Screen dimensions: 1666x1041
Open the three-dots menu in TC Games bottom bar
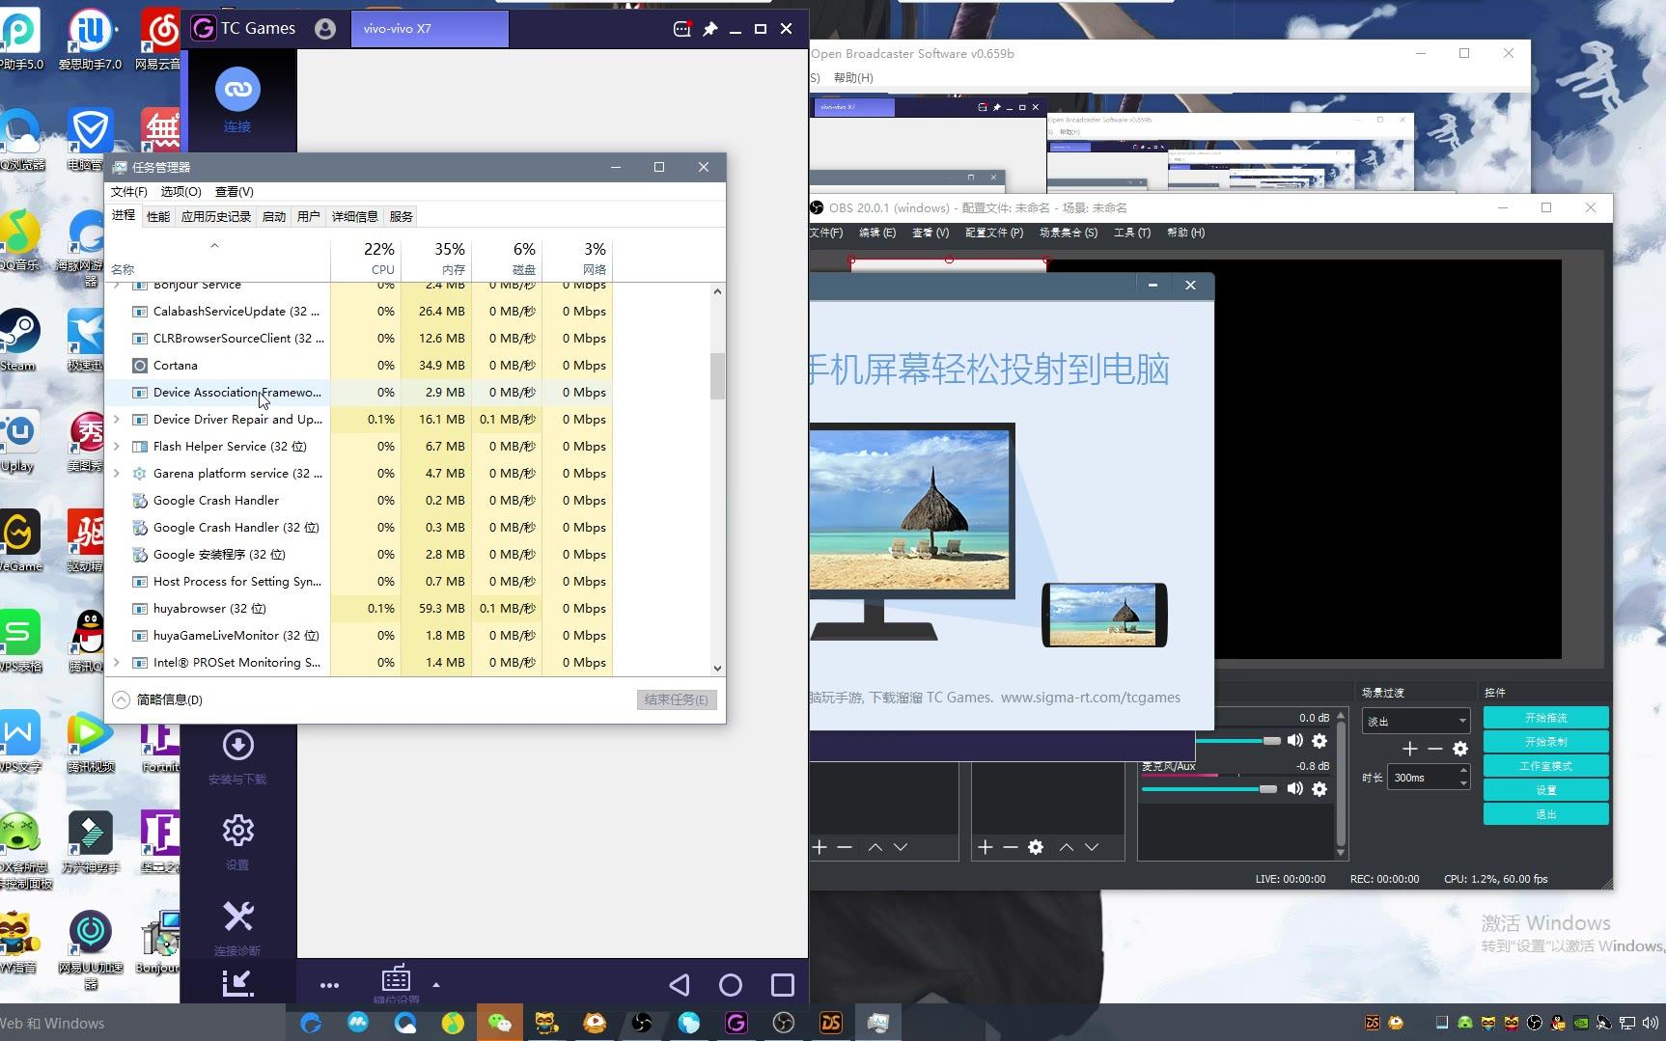pos(329,985)
